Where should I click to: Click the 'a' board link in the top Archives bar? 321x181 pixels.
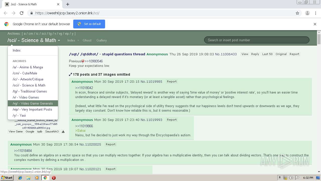25,33
